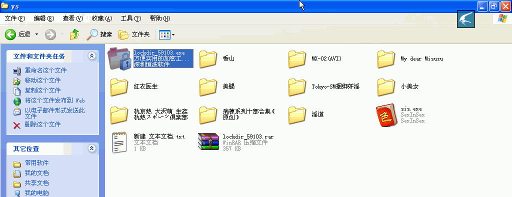
Task: Open 常用软件 under other places
Action: [36, 163]
